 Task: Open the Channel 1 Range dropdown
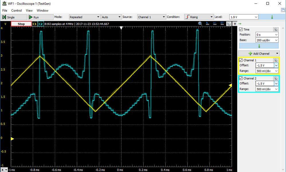pyautogui.click(x=267, y=71)
